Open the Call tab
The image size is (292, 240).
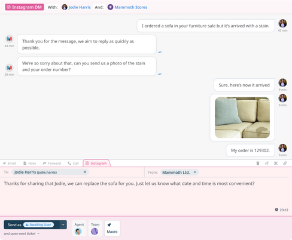73,164
